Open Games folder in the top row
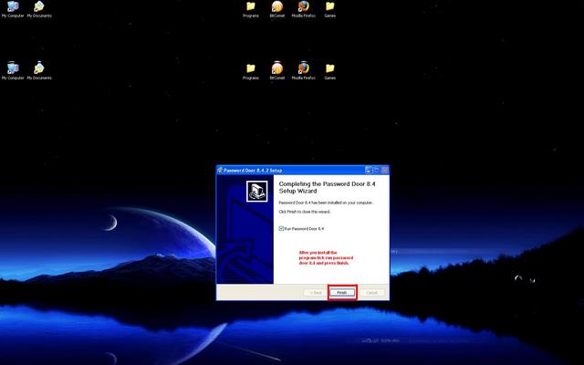Screen dimensions: 584x365 (x=330, y=7)
